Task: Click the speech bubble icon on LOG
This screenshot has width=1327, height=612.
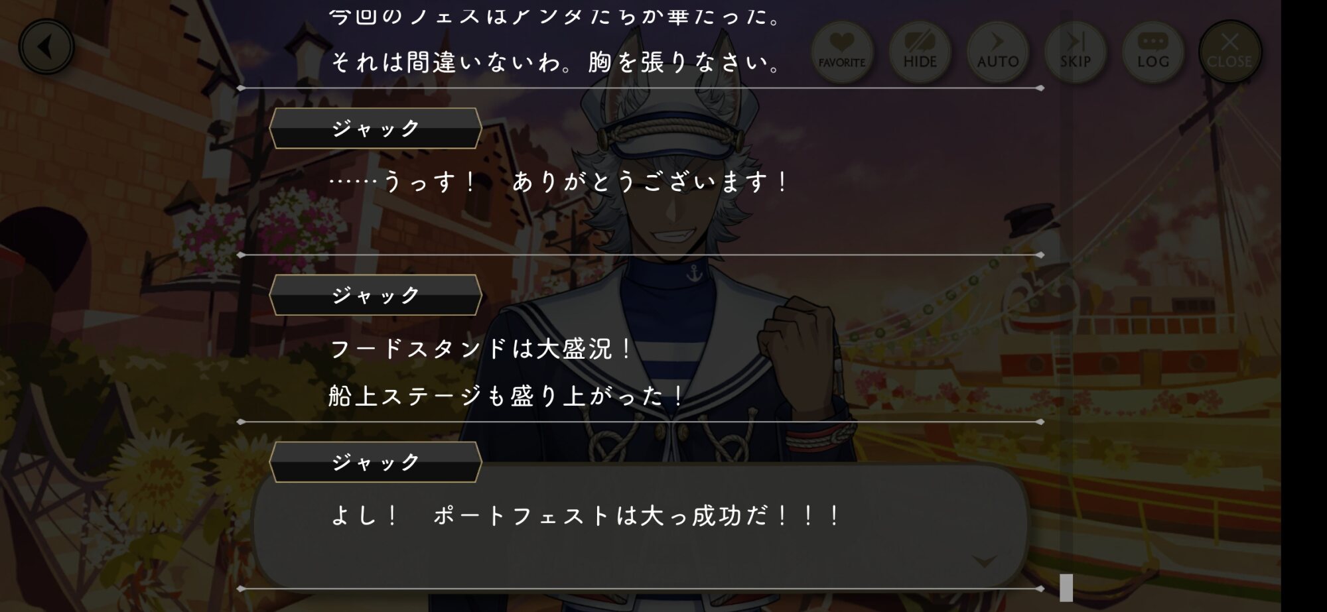Action: [1152, 41]
